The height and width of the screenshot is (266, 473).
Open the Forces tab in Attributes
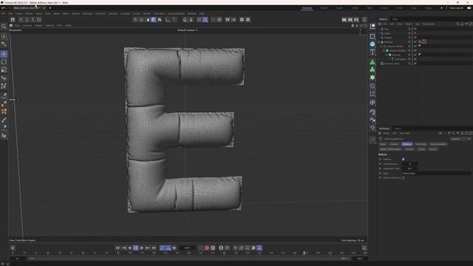click(433, 149)
